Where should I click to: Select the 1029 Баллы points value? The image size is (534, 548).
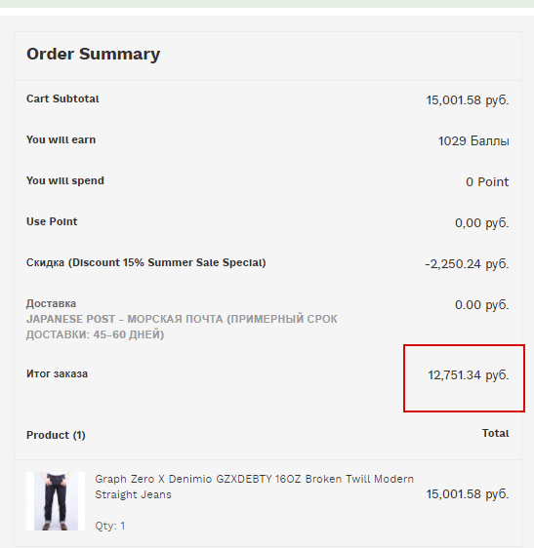[x=473, y=141]
